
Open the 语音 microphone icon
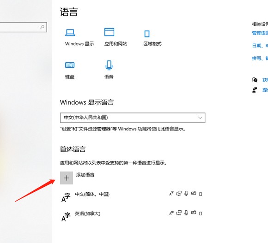coord(109,65)
